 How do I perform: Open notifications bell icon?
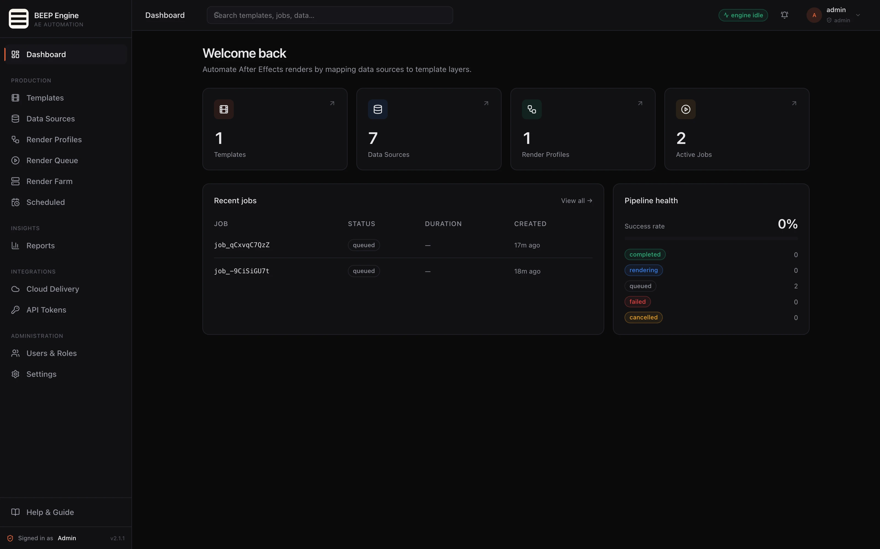coord(784,15)
